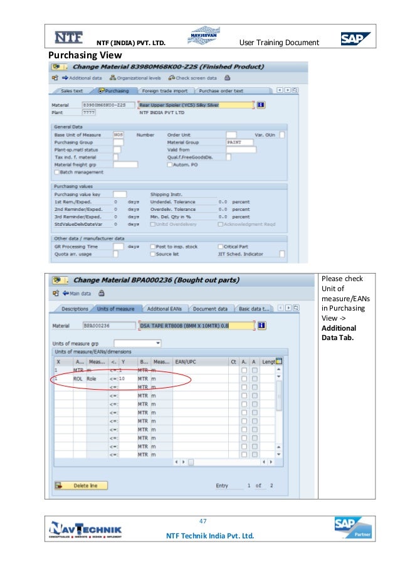Click table scroll up arrow at top

(x=279, y=369)
